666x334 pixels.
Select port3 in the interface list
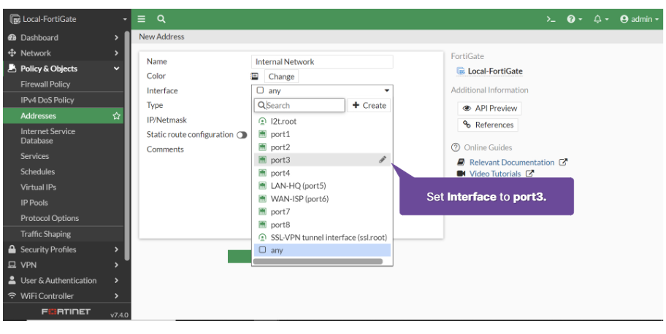322,160
